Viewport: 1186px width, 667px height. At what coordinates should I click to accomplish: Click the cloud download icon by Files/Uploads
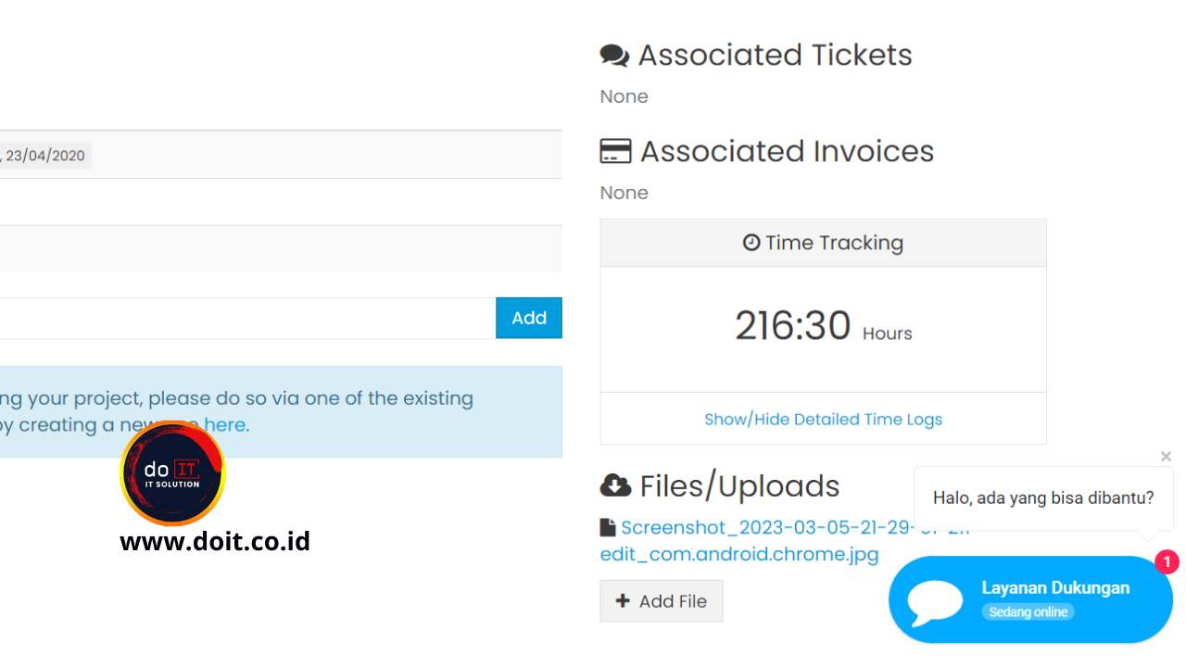pos(615,485)
